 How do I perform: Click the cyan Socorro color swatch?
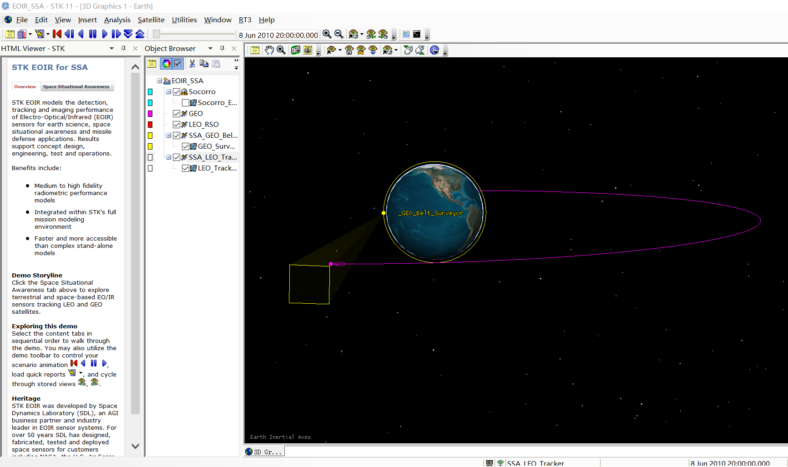[x=150, y=92]
